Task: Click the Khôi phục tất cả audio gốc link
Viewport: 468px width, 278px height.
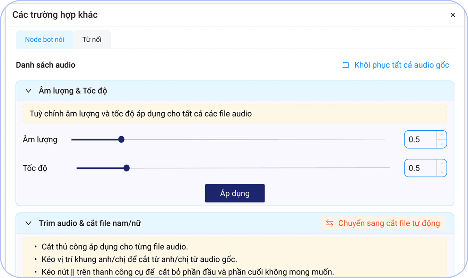Action: pos(401,65)
